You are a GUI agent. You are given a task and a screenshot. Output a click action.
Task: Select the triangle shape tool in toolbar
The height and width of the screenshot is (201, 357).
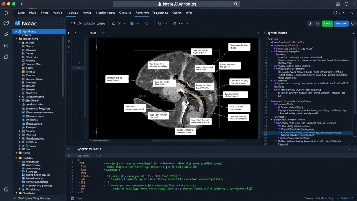[113, 23]
